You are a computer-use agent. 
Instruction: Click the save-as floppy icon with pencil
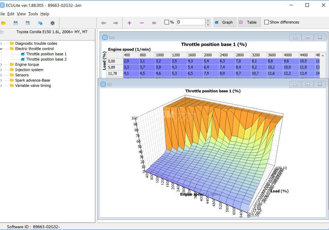28,23
